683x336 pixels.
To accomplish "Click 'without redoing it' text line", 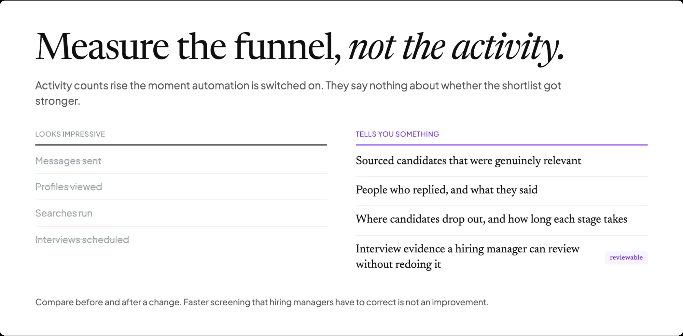I will [x=398, y=264].
